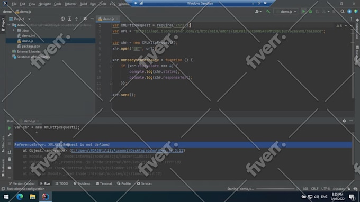
Task: Select demo.js editor tab
Action: pos(108,19)
